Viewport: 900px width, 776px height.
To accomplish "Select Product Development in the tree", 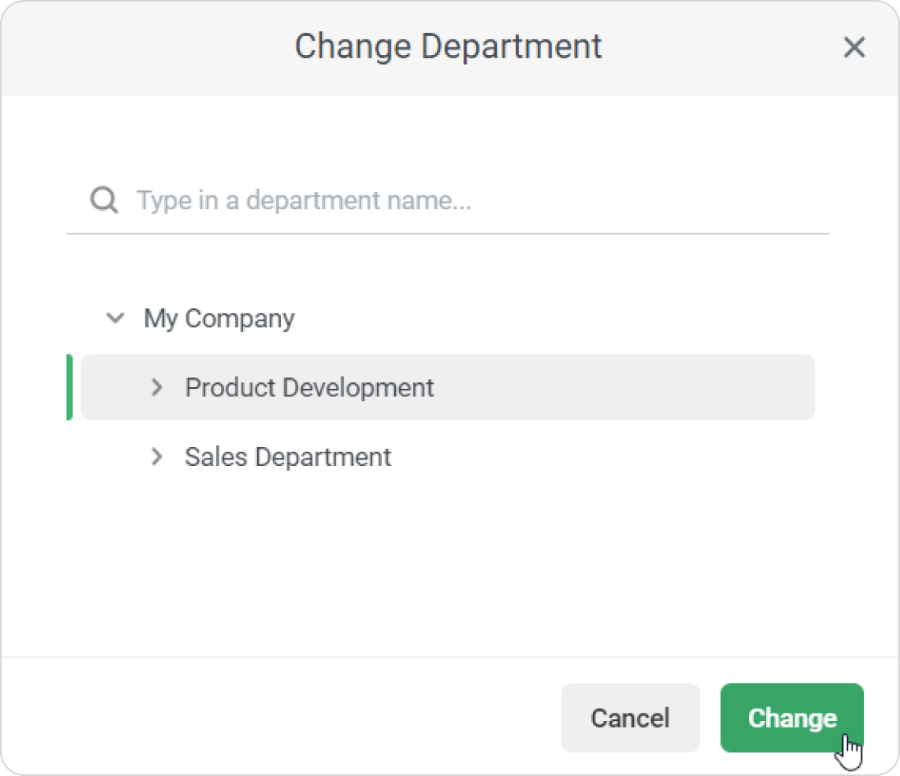I will point(309,387).
